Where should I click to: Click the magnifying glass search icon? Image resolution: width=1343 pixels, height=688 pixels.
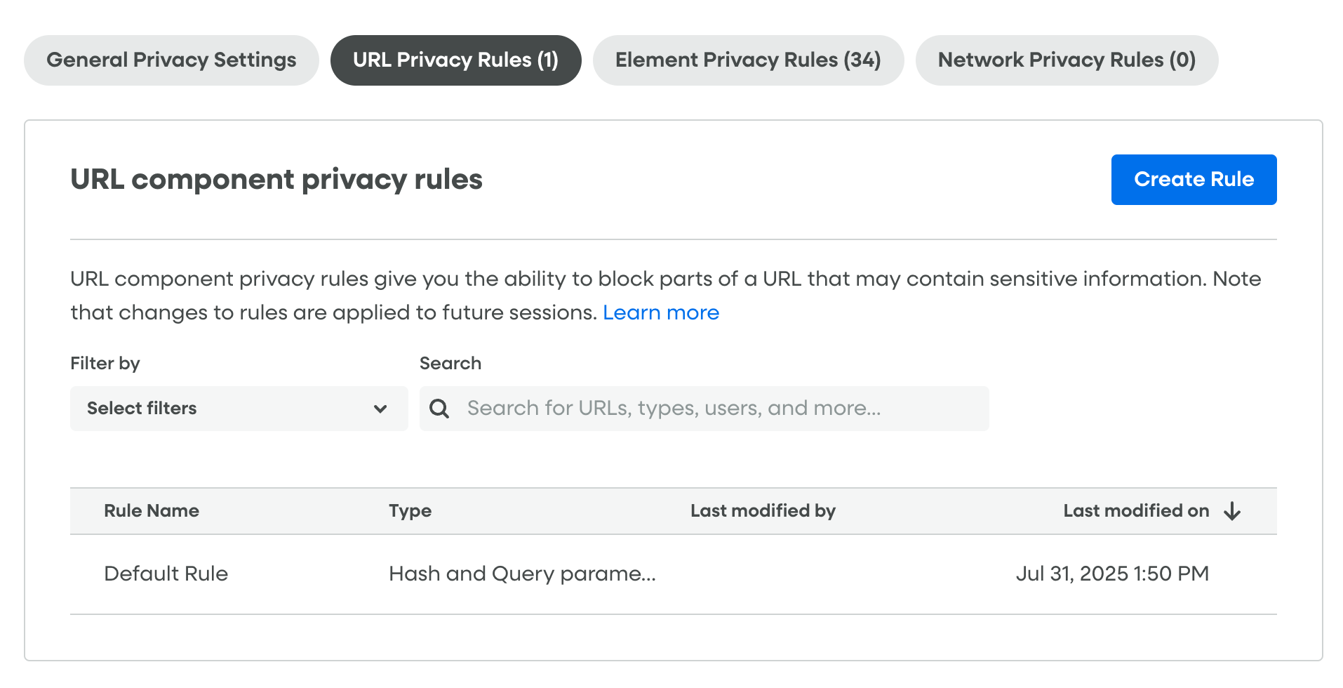click(439, 409)
